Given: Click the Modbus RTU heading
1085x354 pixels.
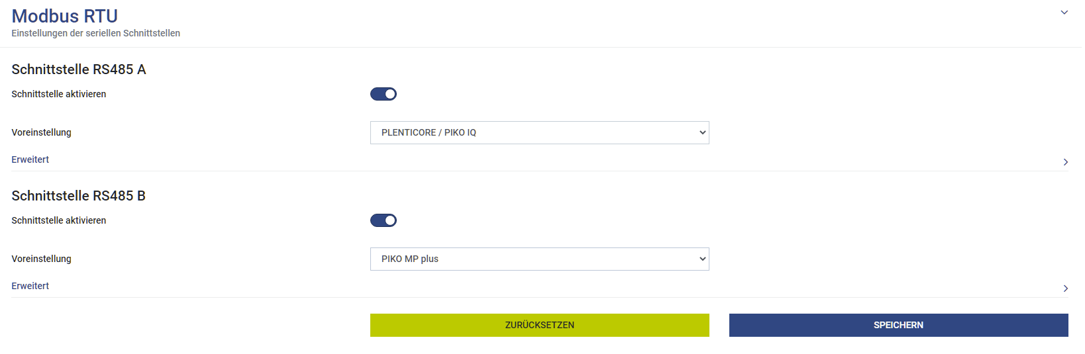Looking at the screenshot, I should [65, 16].
